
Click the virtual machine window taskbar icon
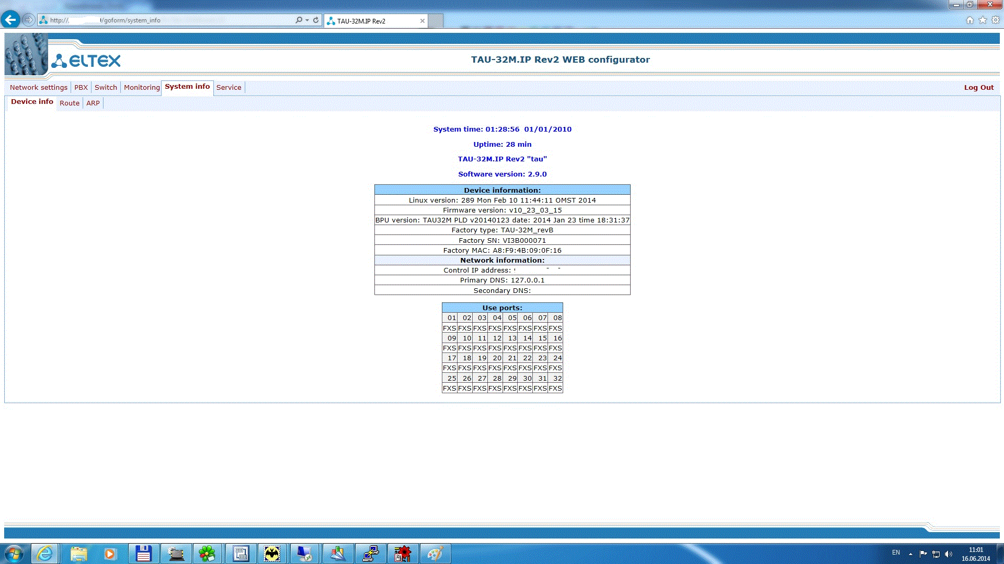[240, 554]
